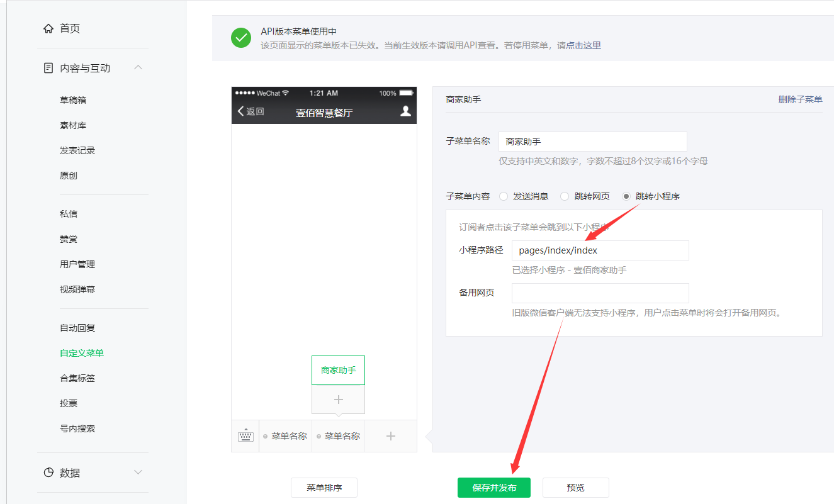
Task: Click the green success checkmark icon
Action: pos(241,38)
